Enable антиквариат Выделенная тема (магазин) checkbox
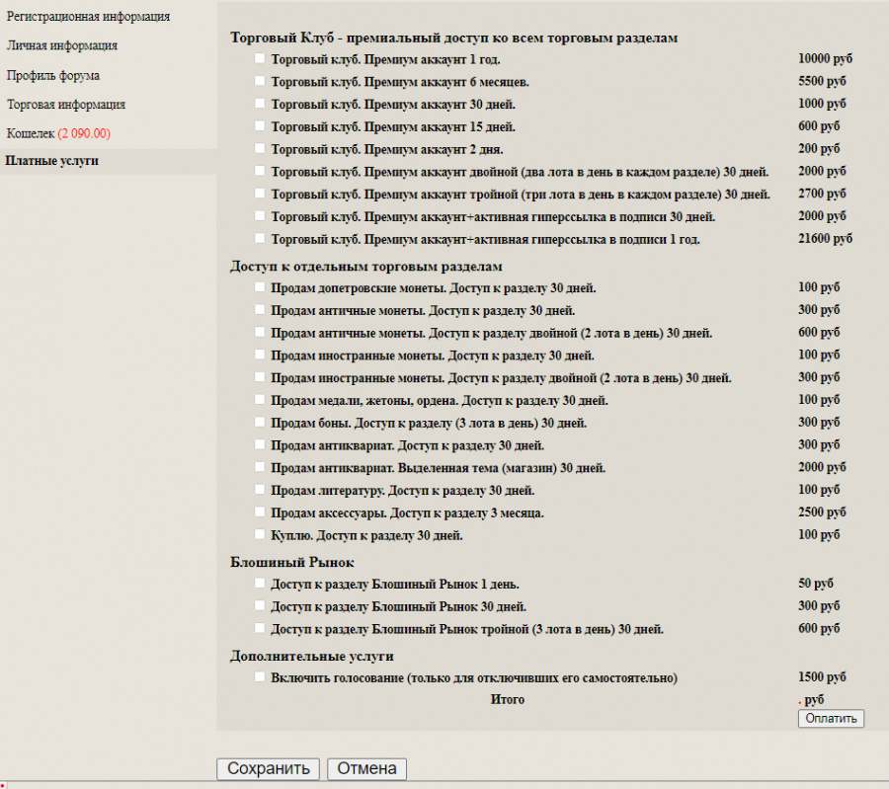 260,466
